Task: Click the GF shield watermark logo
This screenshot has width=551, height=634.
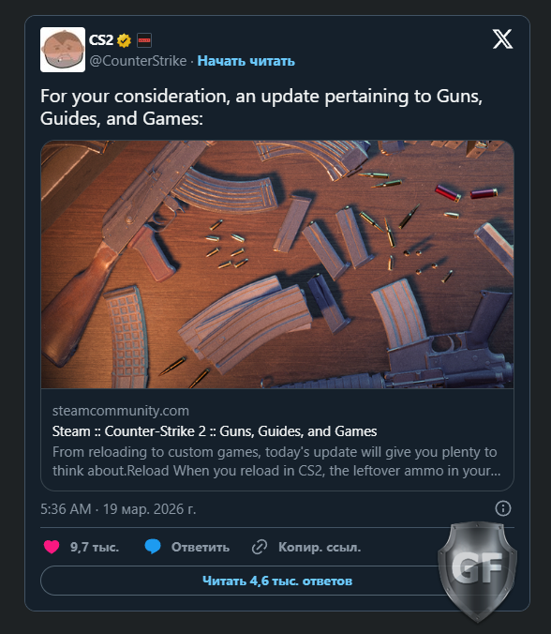Action: 477,569
